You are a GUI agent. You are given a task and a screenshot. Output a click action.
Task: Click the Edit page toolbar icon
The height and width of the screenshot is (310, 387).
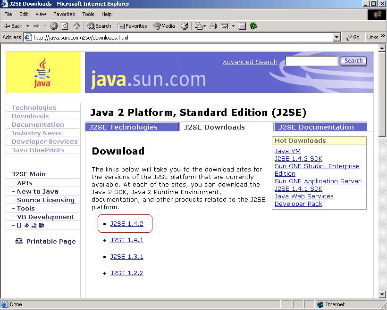pos(225,26)
